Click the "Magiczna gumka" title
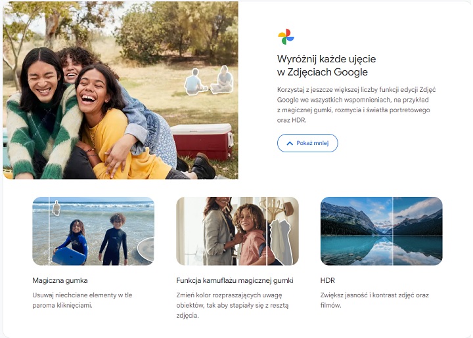Viewport: 473px width, 338px height. (60, 280)
